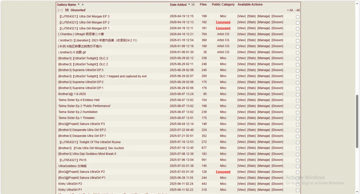Click the date 2026-04-19 12:15
Image resolution: width=360 pixels, height=194 pixels.
(x=181, y=16)
